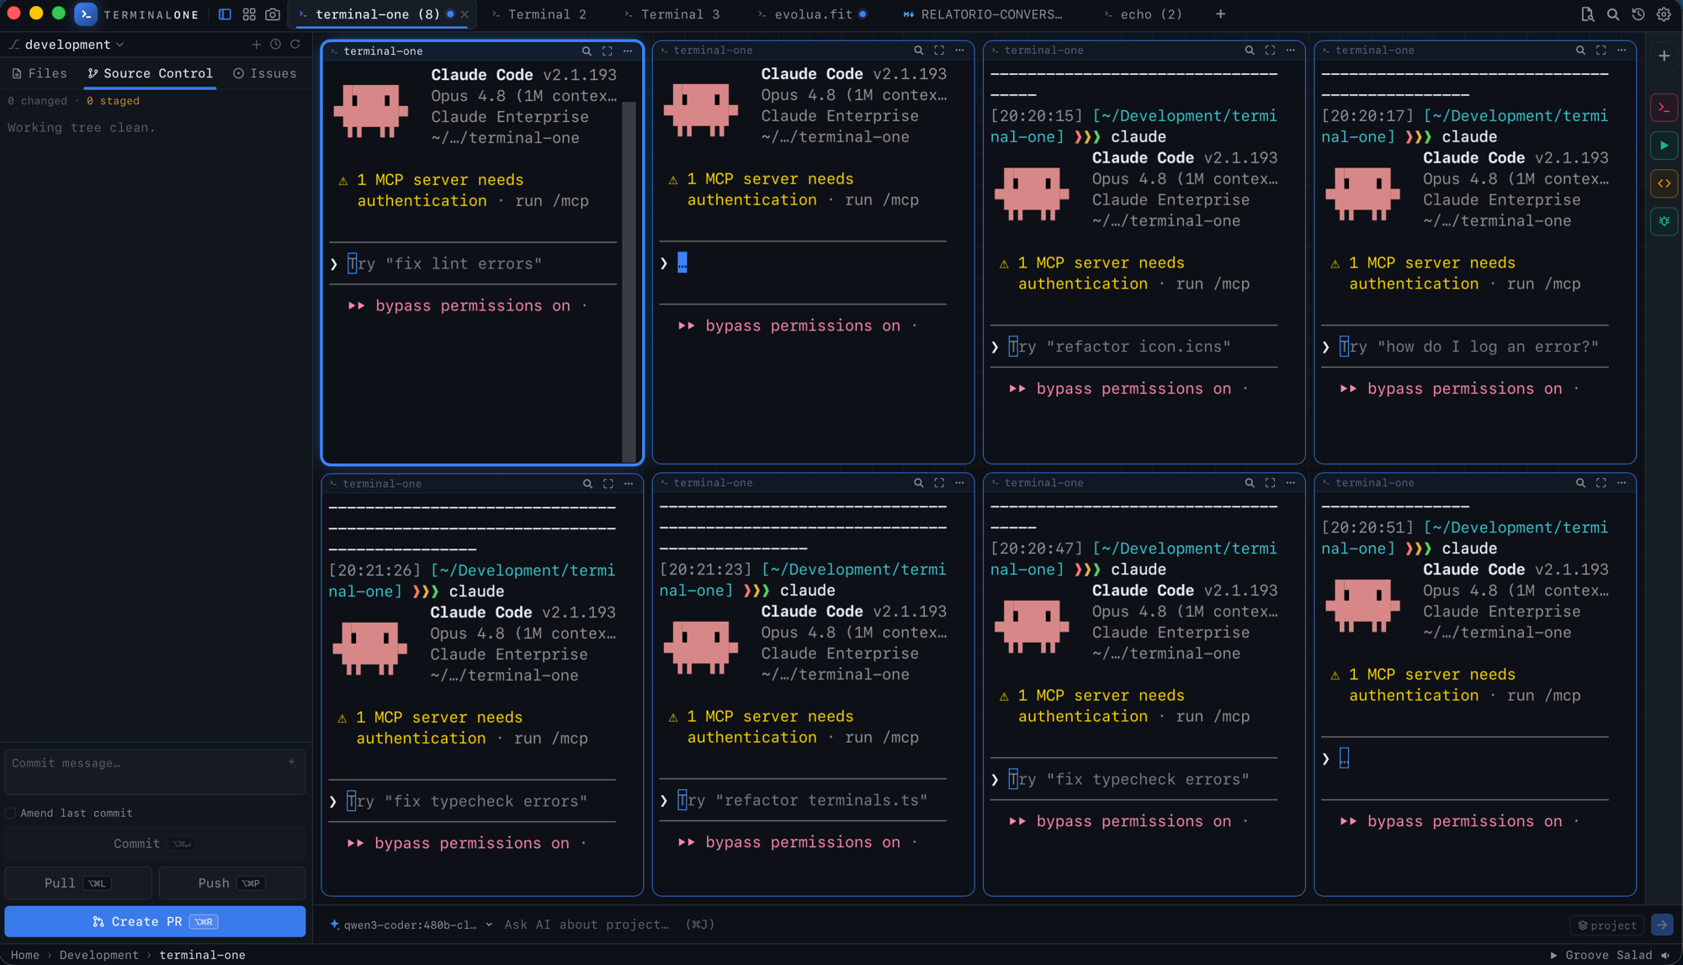The image size is (1683, 965).
Task: Focus the 'how do I log an error?' prompt
Action: pyautogui.click(x=1464, y=347)
